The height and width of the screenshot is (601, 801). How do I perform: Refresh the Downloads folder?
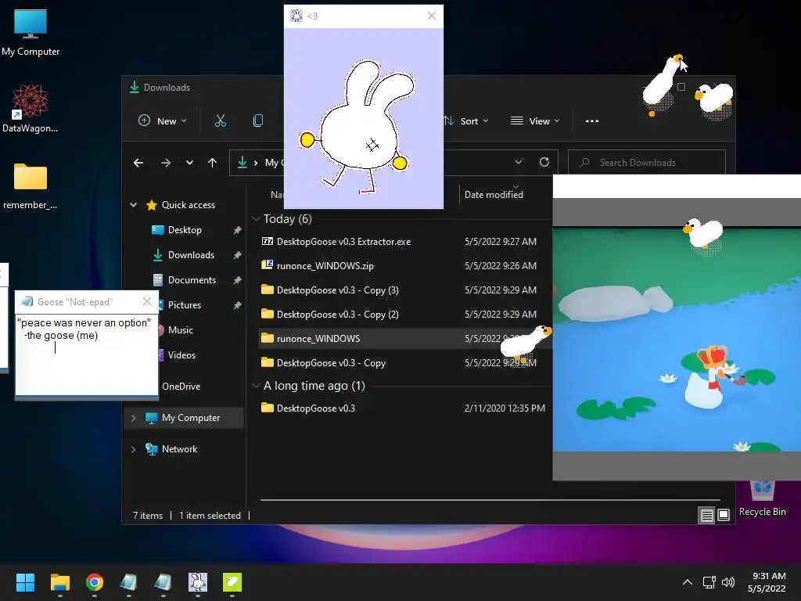click(x=544, y=162)
